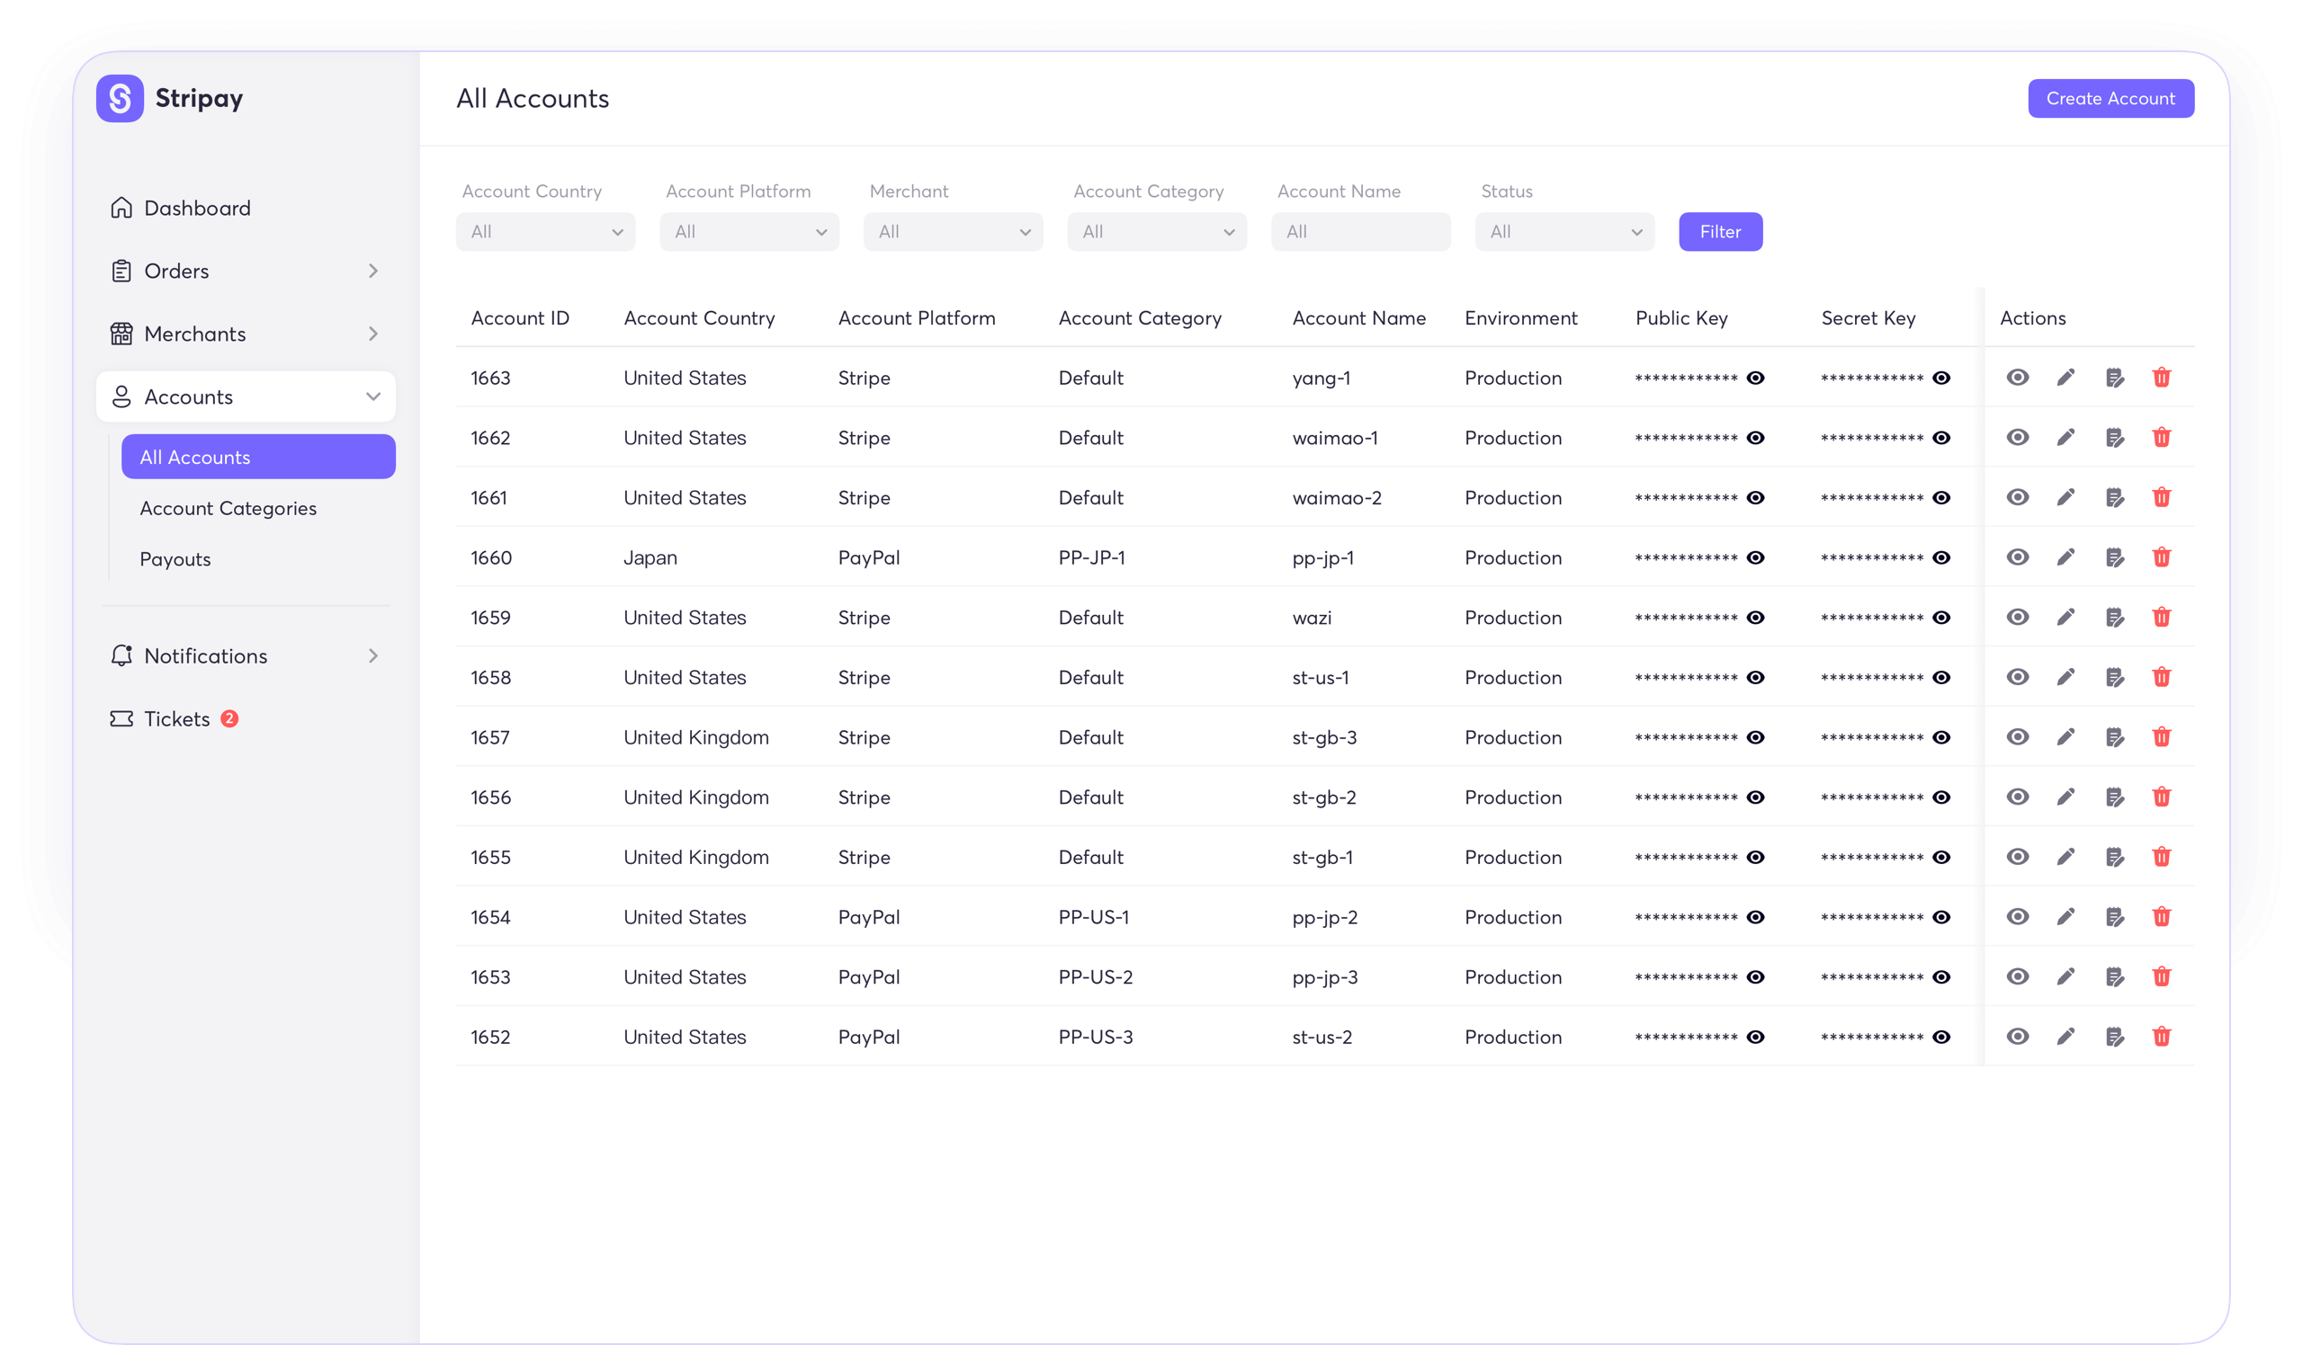The width and height of the screenshot is (2303, 1345).
Task: Reveal public key for pp-jp-1
Action: pyautogui.click(x=1755, y=558)
